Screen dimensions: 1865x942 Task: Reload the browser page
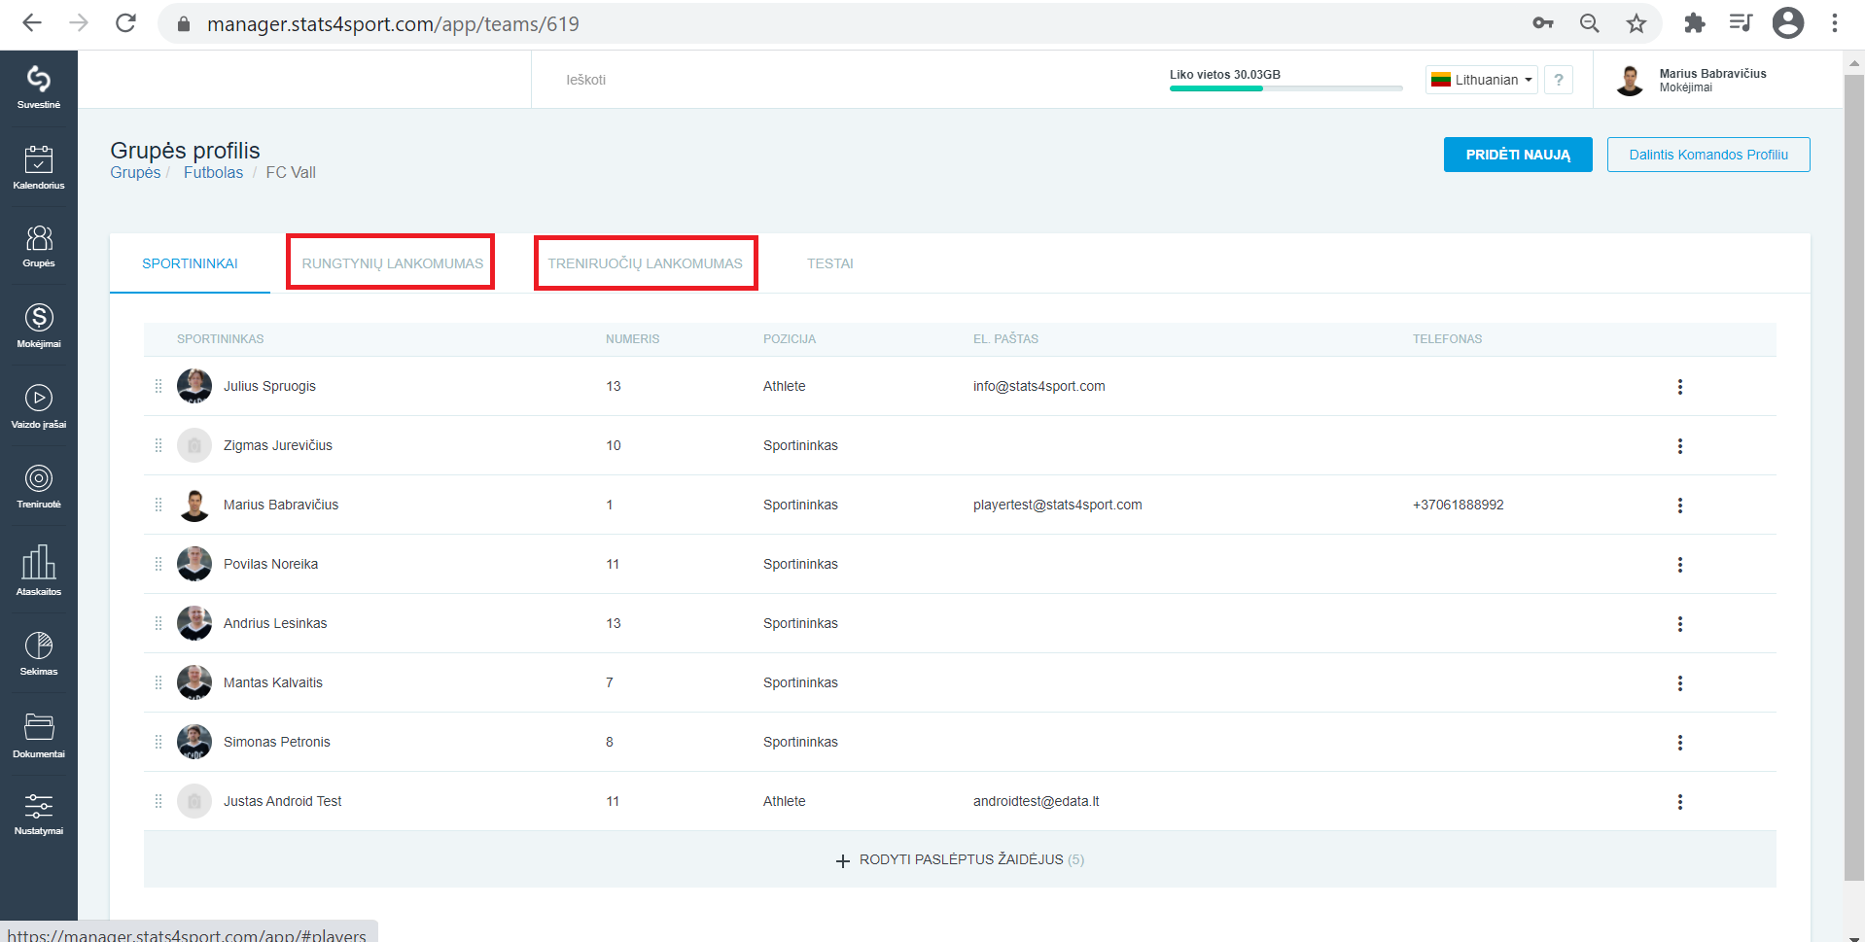pos(125,23)
